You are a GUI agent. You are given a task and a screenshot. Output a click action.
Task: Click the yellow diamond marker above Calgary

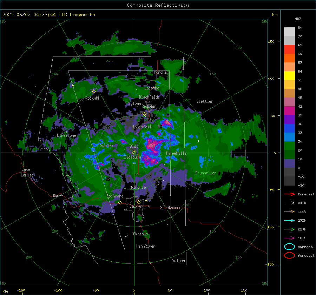pos(139,202)
